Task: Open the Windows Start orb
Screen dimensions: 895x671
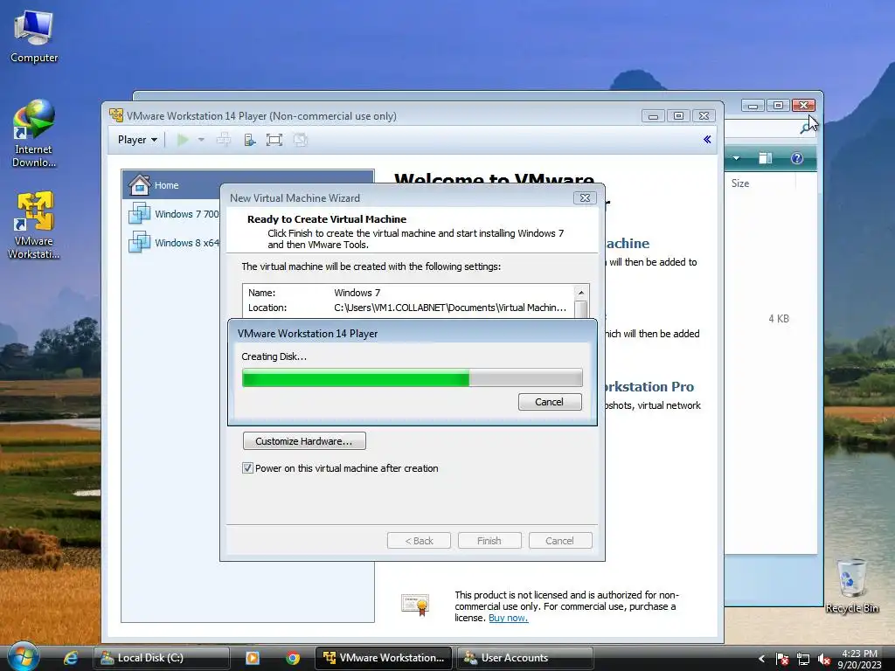Action: 22,657
